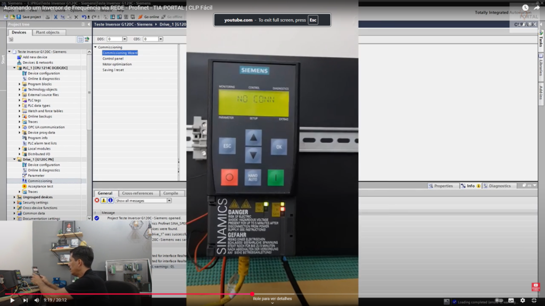Open Show all messages dropdown
The height and width of the screenshot is (306, 545).
coord(169,200)
